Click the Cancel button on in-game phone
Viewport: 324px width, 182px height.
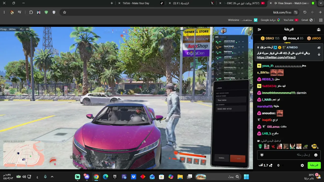[221, 158]
